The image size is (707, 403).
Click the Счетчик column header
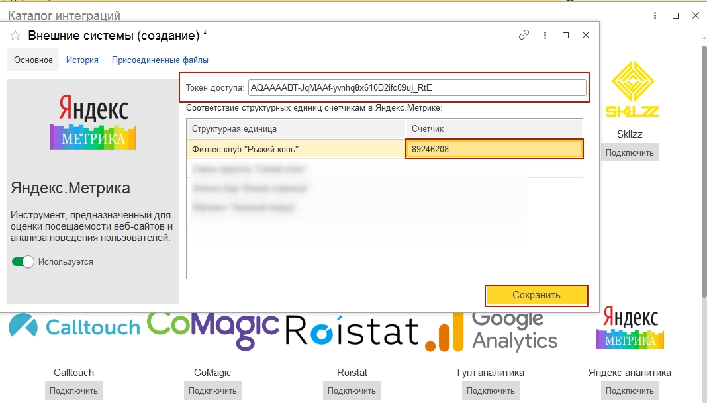[x=495, y=129]
